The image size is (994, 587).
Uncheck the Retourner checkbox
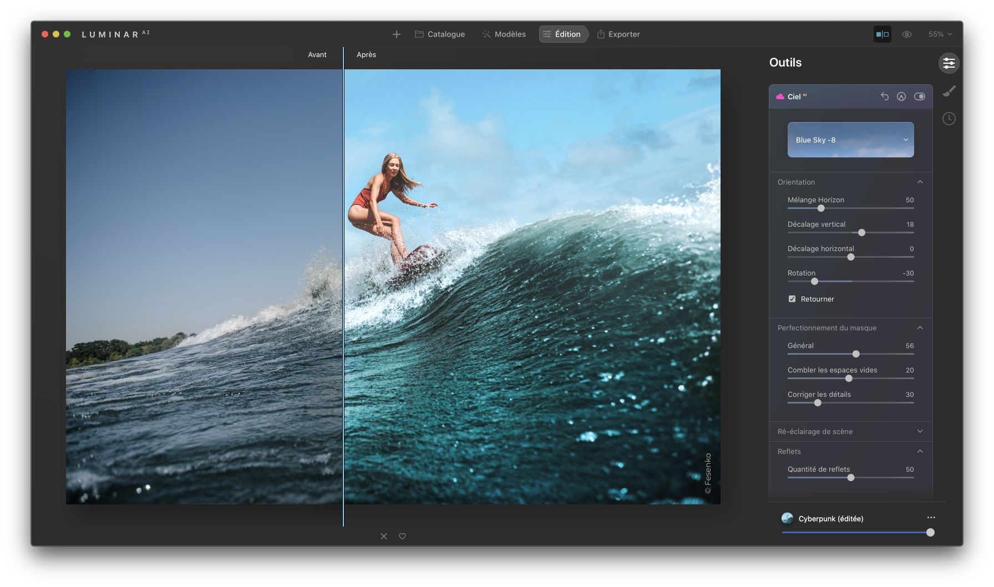pos(792,299)
